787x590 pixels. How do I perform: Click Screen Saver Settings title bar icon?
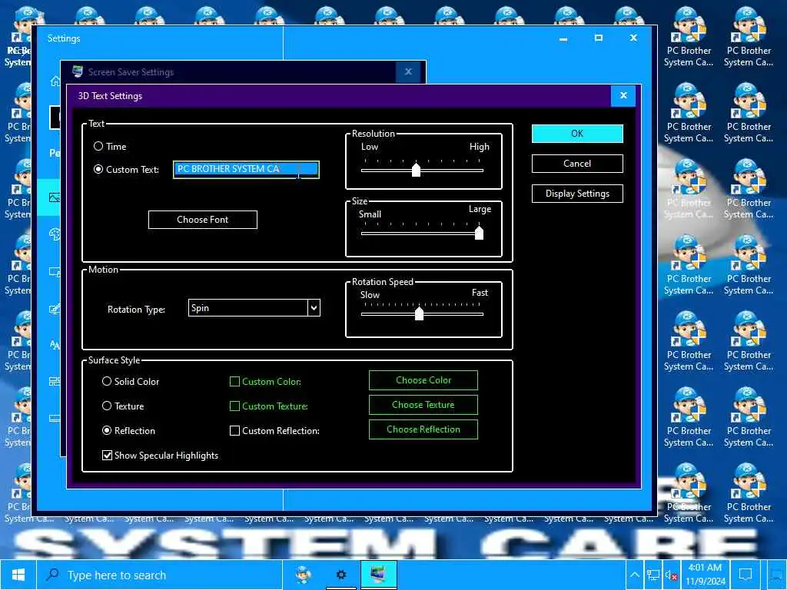click(78, 71)
